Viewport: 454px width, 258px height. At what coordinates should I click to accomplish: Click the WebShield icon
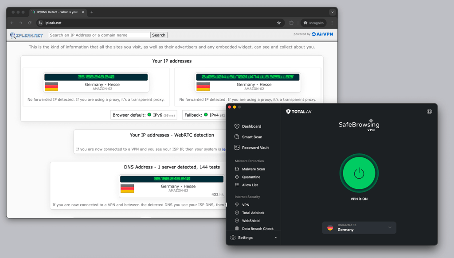pyautogui.click(x=237, y=221)
